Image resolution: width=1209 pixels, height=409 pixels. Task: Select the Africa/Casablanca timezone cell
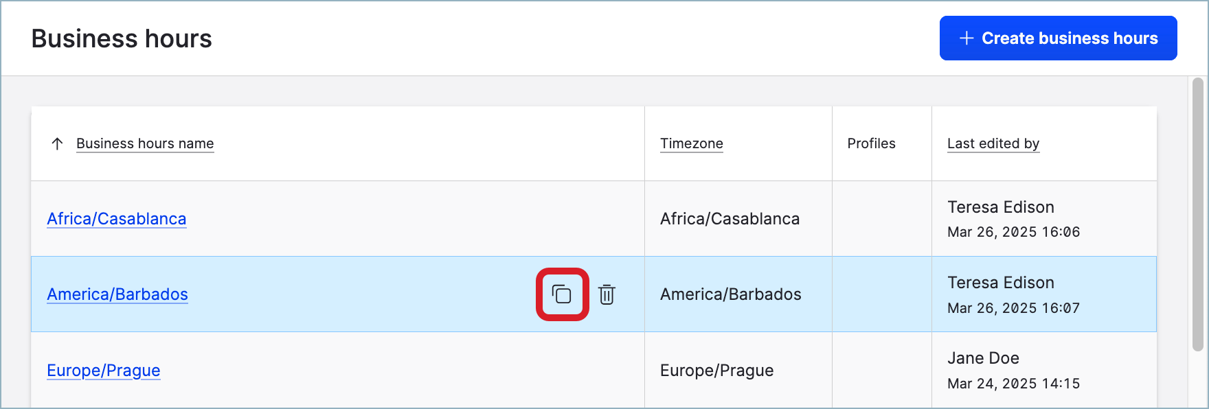[x=730, y=219]
